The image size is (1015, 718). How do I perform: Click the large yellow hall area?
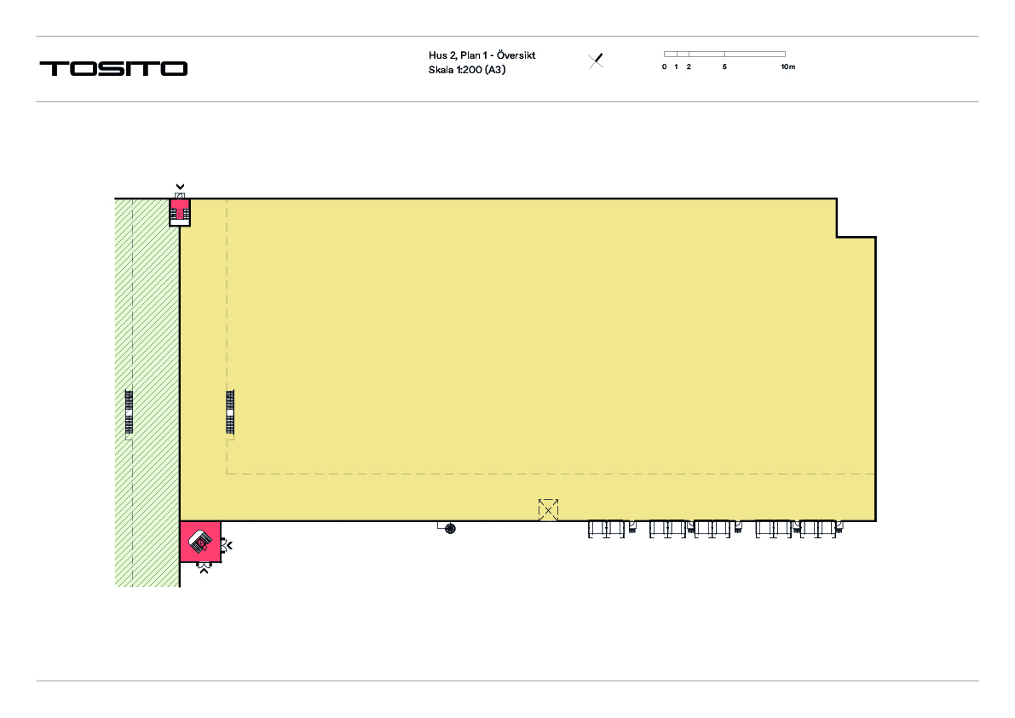[x=528, y=359]
